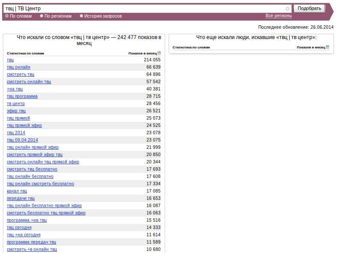Open the 'твц +на сегодня' link
The width and height of the screenshot is (338, 253).
point(24,235)
